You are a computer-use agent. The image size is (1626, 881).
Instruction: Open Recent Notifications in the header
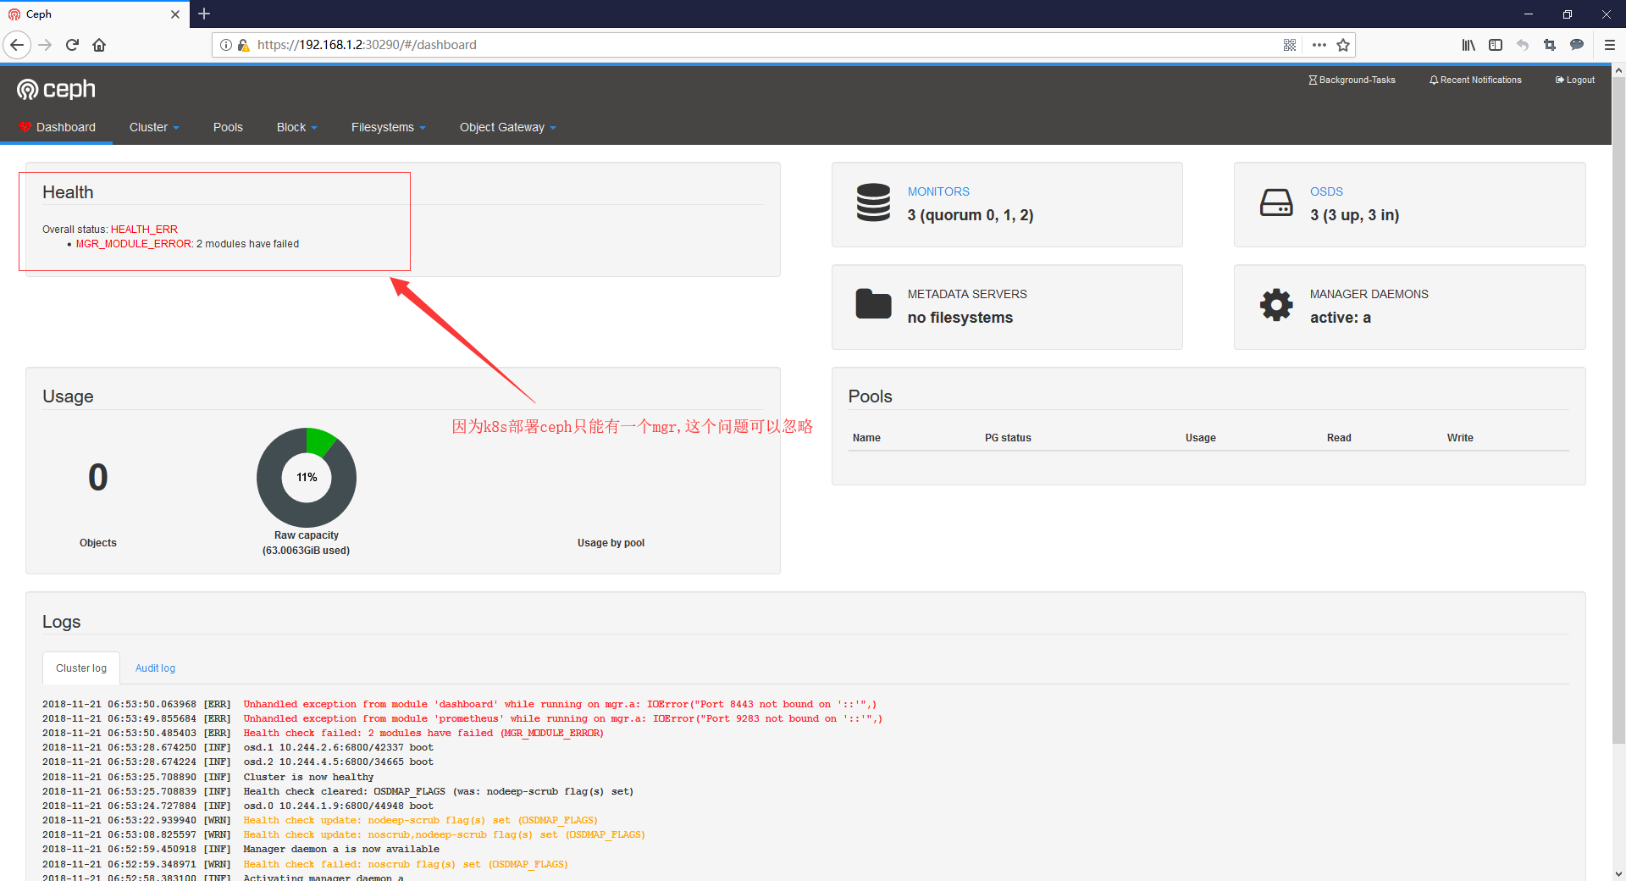(x=1475, y=80)
